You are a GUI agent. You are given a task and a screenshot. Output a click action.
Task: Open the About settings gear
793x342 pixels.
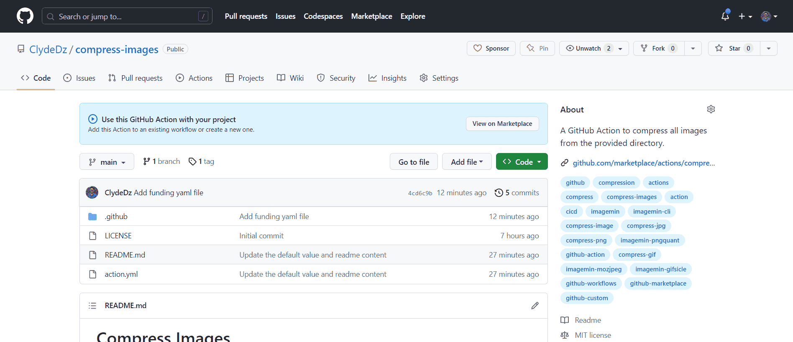[x=711, y=109]
